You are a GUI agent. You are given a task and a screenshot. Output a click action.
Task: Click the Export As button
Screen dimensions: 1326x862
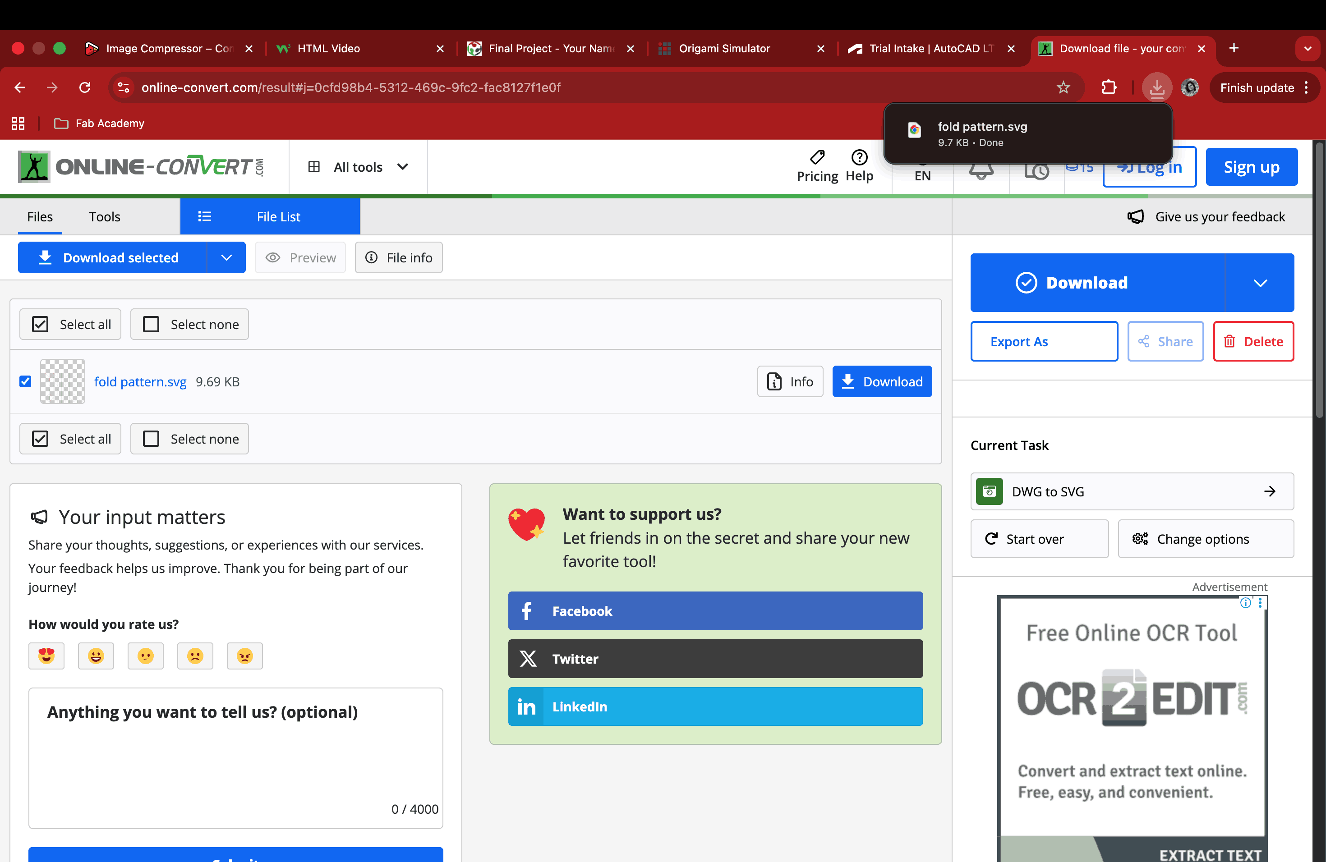pos(1044,341)
